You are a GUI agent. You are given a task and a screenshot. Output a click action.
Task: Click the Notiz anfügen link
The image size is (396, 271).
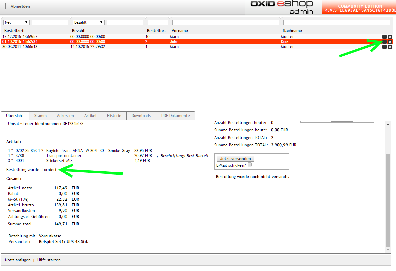[x=18, y=260]
